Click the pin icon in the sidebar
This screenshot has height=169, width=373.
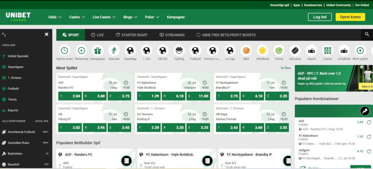46,35
